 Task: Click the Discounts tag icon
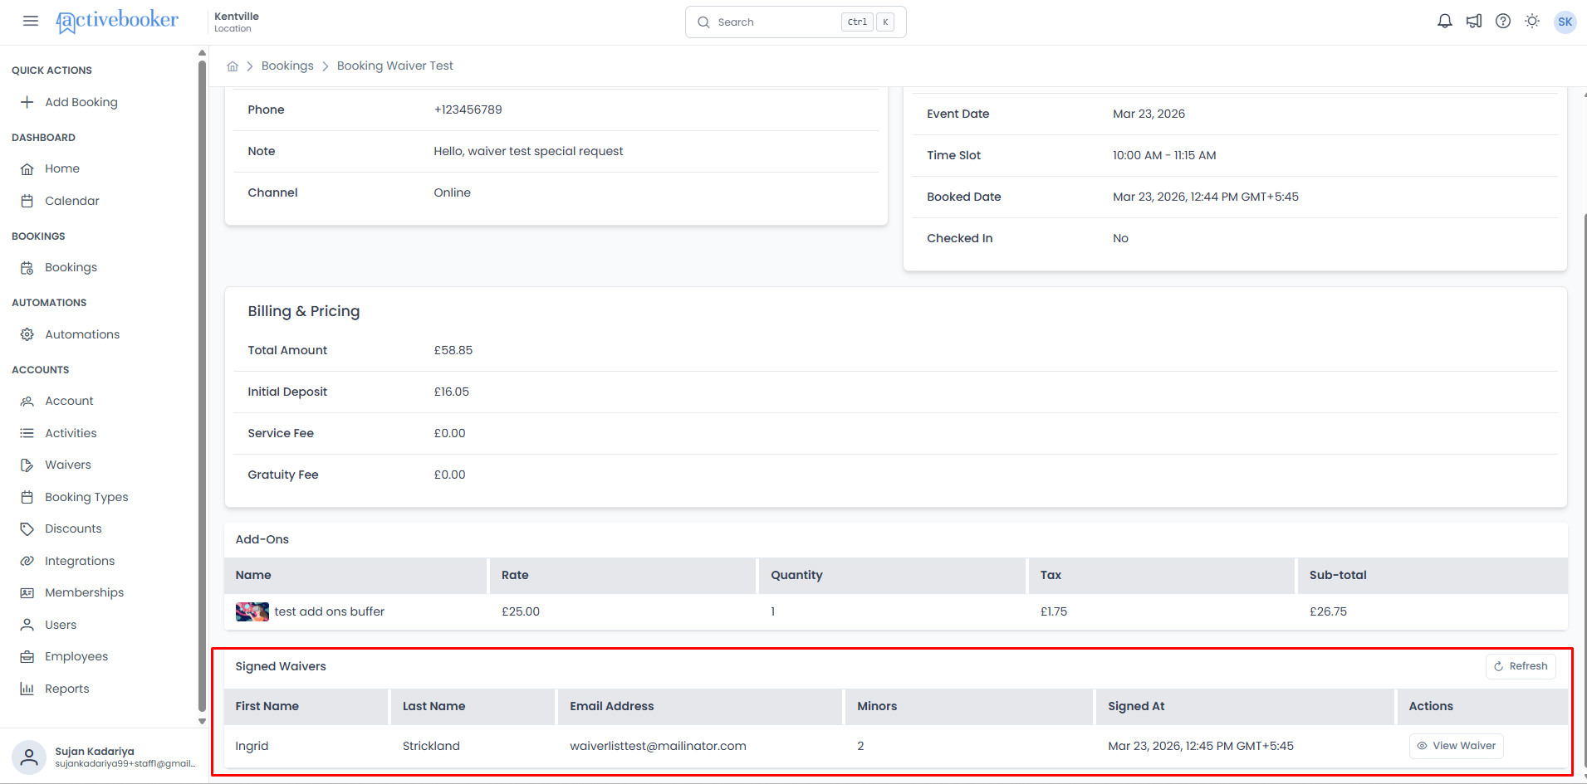27,529
